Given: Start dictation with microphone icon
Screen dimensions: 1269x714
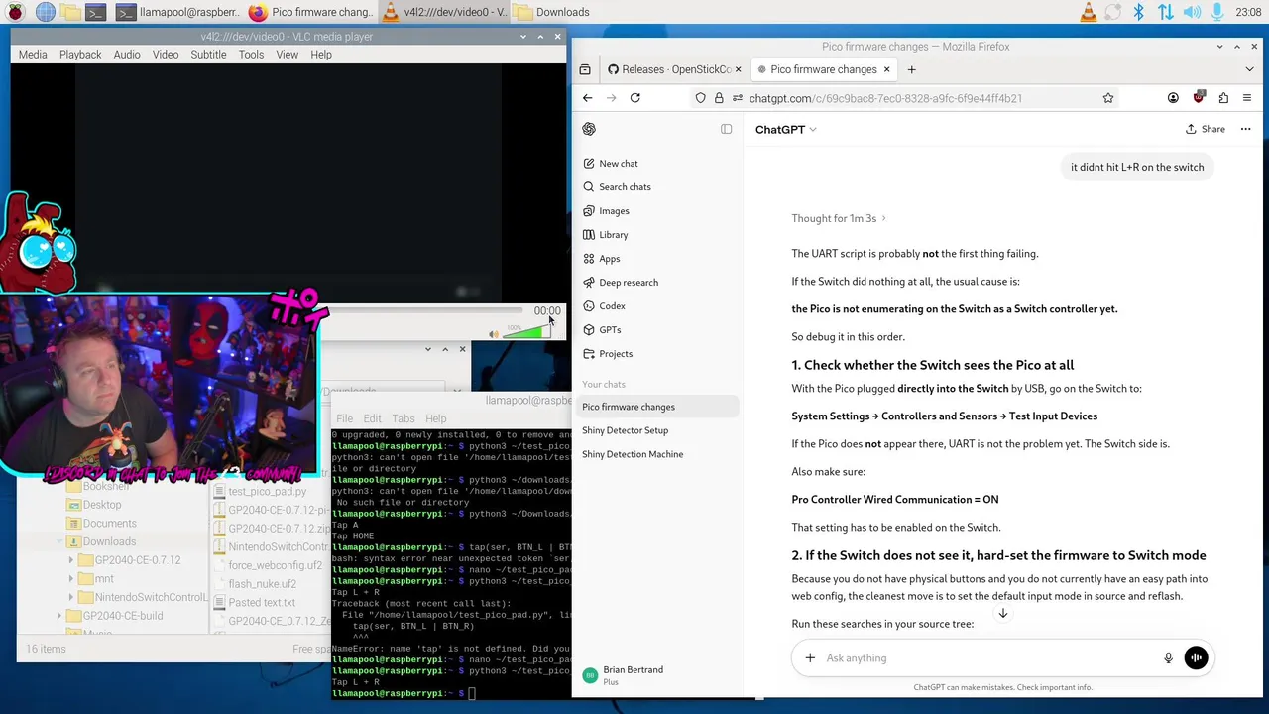Looking at the screenshot, I should 1168,657.
